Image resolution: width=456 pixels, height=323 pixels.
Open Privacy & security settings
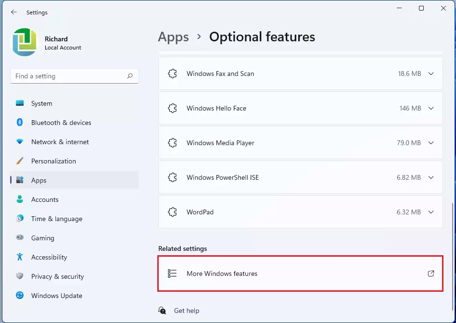[75, 276]
